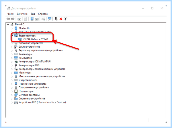Image resolution: width=172 pixels, height=128 pixels.
Task: Click the Процессоры chip icon
Action: pos(16,91)
